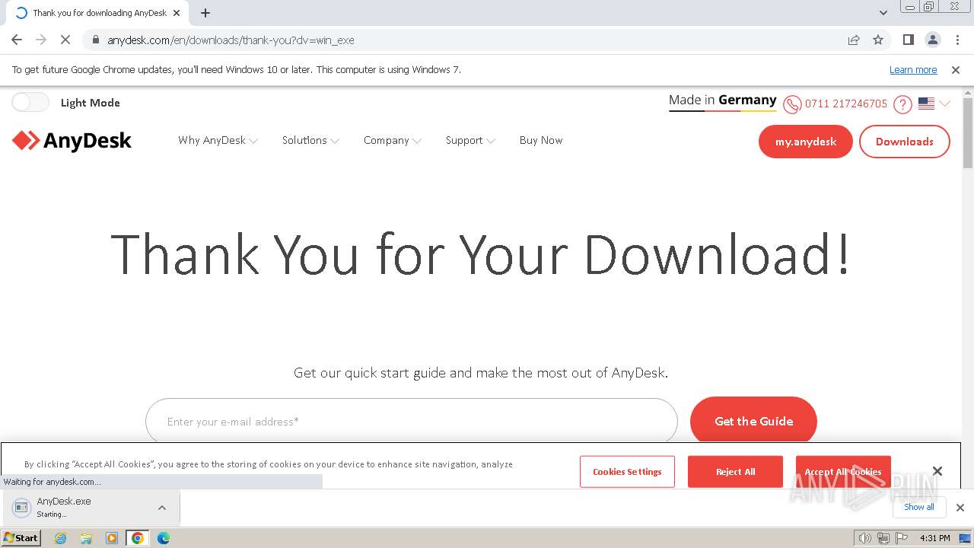Click the phone icon beside the number
The image size is (974, 548).
point(792,104)
